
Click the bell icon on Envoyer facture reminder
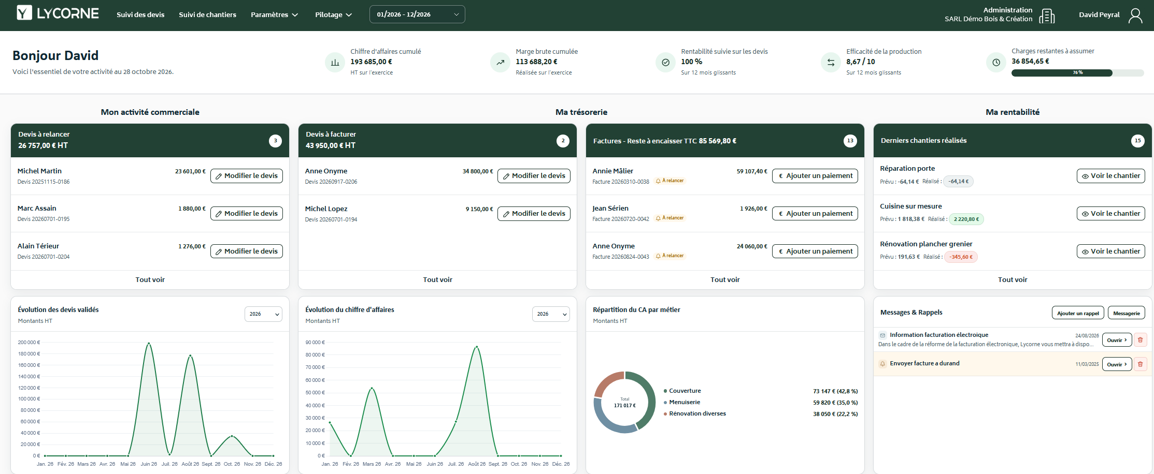coord(882,364)
